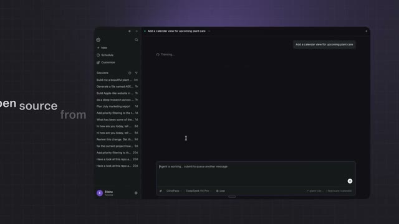Open the sidebar search icon
Viewport: 399px width, 224px height.
tap(137, 40)
